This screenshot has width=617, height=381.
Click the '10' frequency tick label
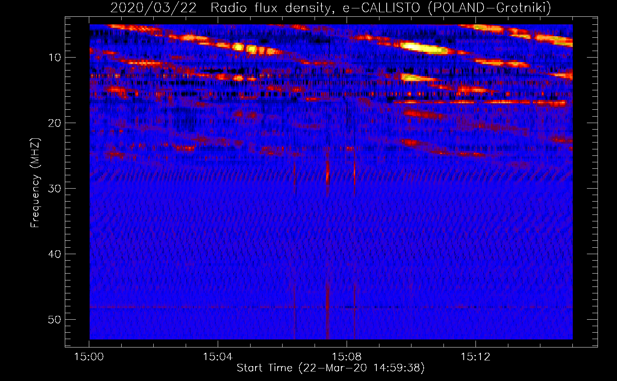point(55,58)
